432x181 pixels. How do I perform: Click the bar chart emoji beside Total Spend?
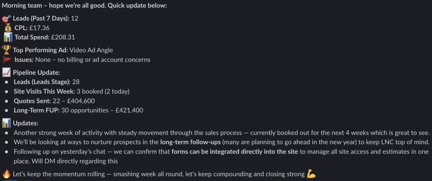pos(8,37)
